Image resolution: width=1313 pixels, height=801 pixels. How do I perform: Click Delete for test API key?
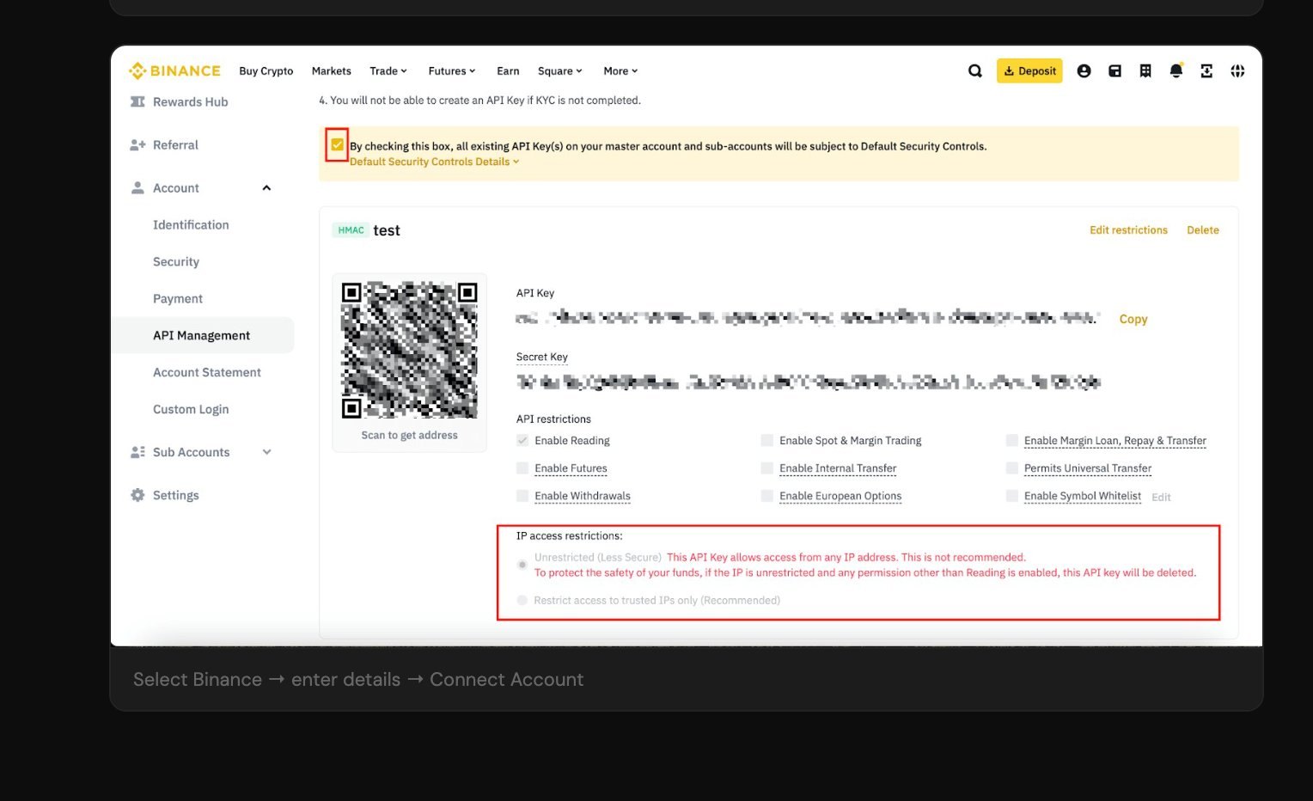(1203, 230)
